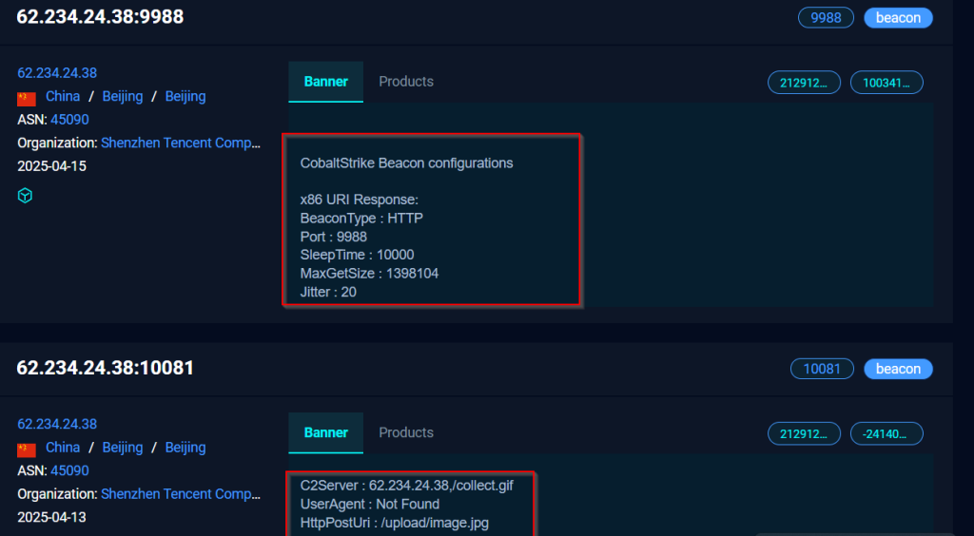Select the 10081 port tag

pyautogui.click(x=822, y=369)
